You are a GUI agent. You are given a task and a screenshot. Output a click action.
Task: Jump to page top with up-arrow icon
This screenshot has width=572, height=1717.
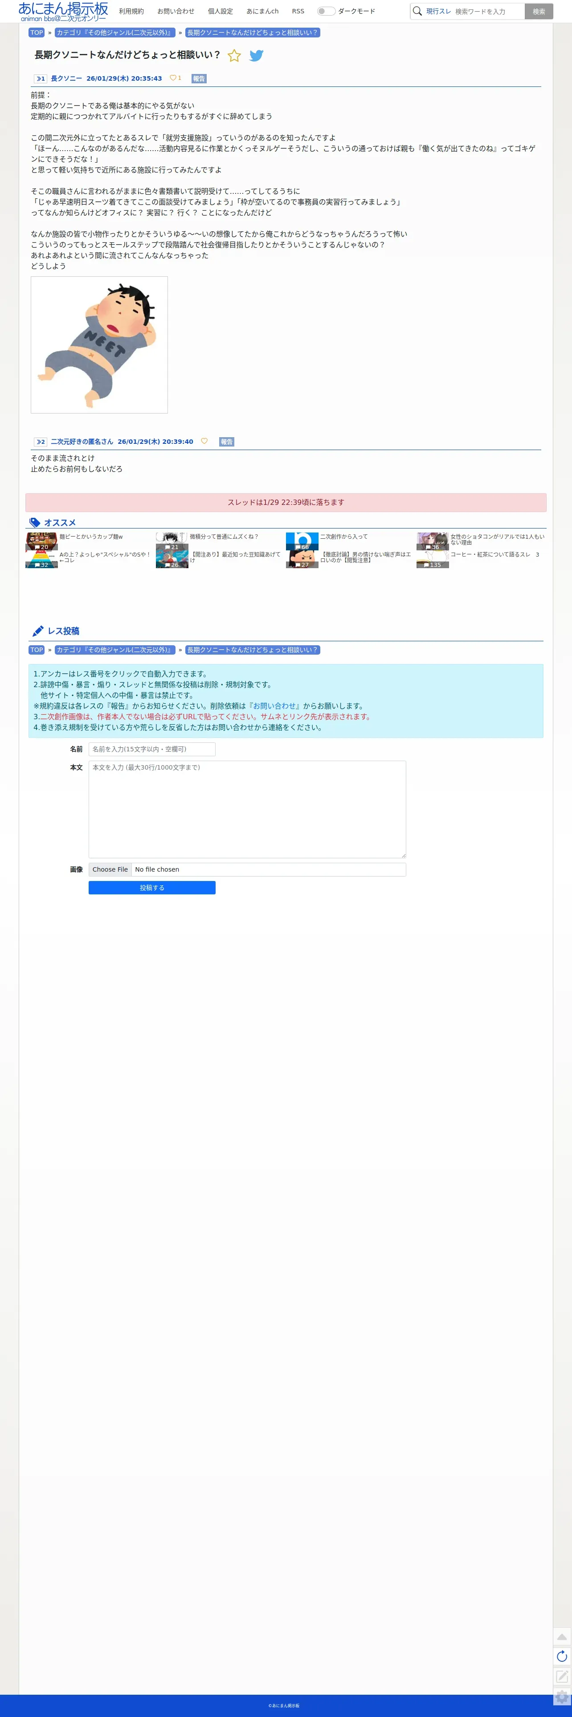click(x=562, y=1636)
